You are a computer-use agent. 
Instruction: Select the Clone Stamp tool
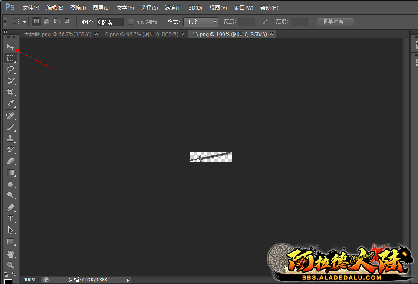[x=10, y=139]
